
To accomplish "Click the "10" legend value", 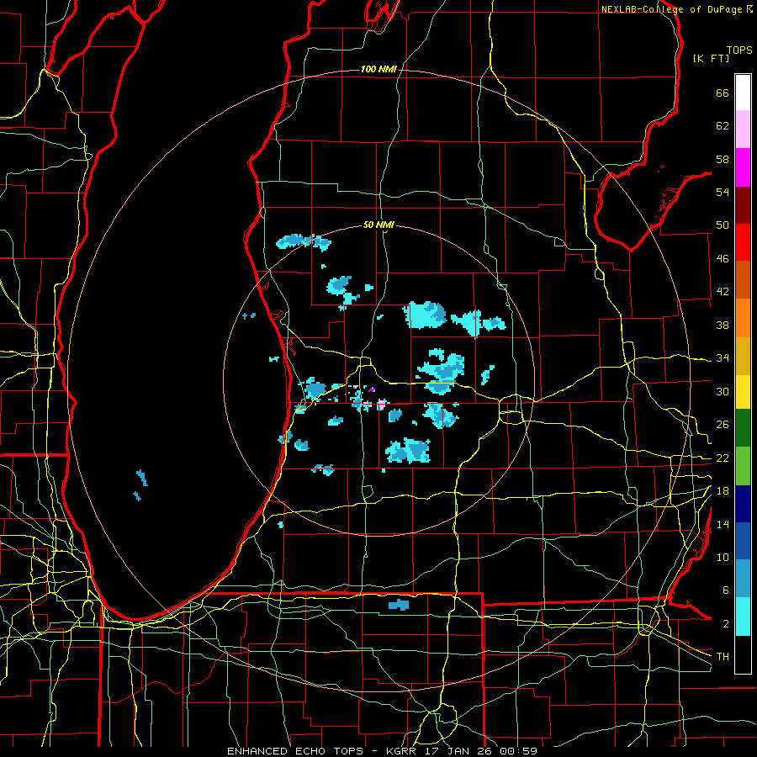I will (x=723, y=558).
